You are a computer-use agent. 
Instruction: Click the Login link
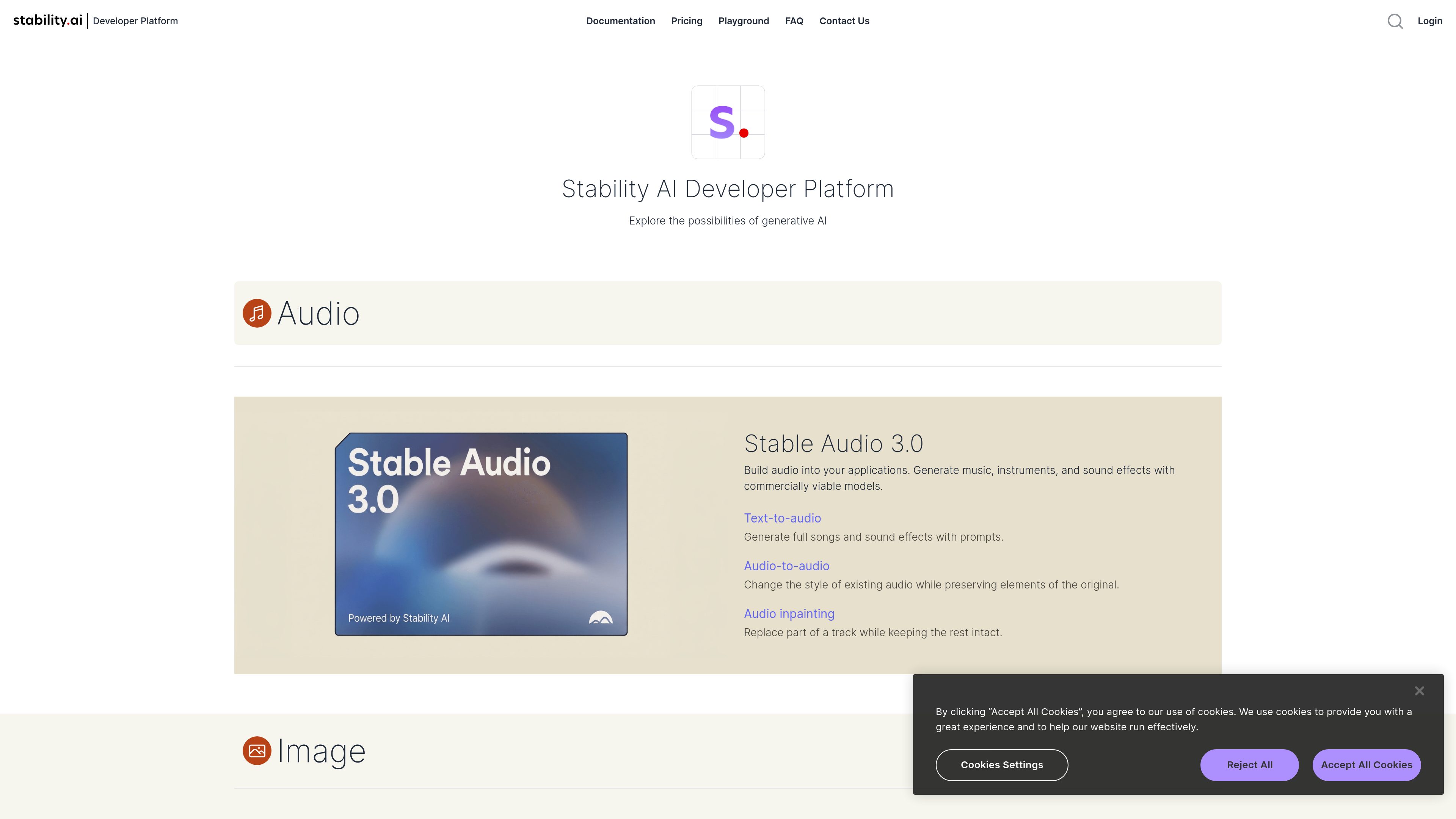[x=1430, y=21]
